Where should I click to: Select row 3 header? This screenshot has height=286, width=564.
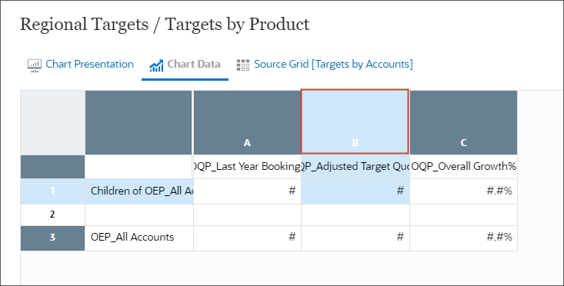tap(52, 238)
